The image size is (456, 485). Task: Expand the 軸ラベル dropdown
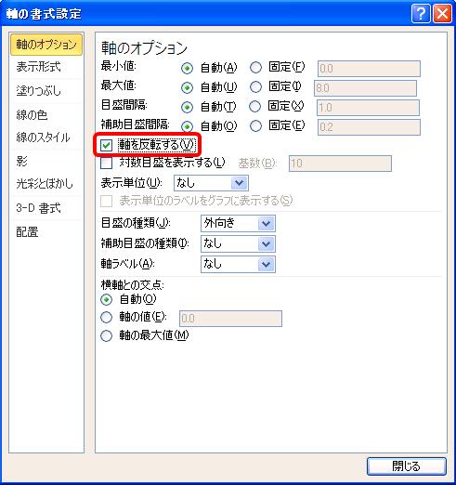pos(238,264)
